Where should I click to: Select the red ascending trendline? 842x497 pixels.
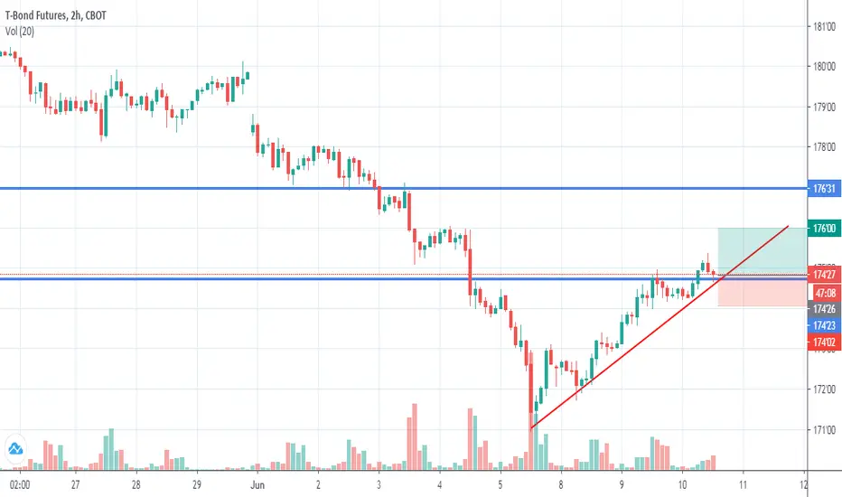(x=660, y=327)
